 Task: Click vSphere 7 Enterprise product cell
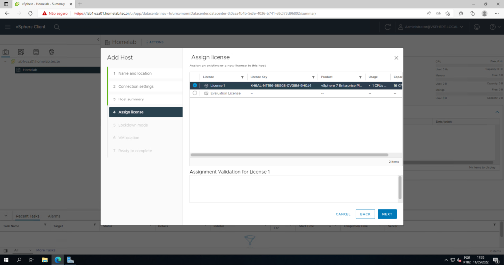tap(342, 86)
